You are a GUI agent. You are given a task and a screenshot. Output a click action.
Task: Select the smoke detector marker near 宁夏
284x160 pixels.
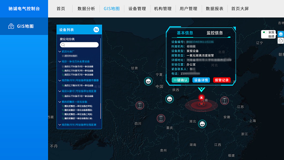tap(148, 81)
